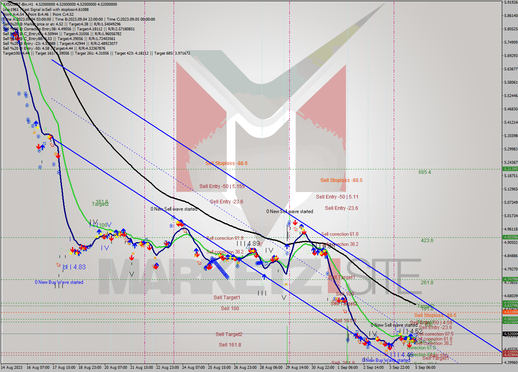Click the 'Target100: 4.44' targets summary line
Viewport: 518px width, 372px height.
tap(96, 53)
